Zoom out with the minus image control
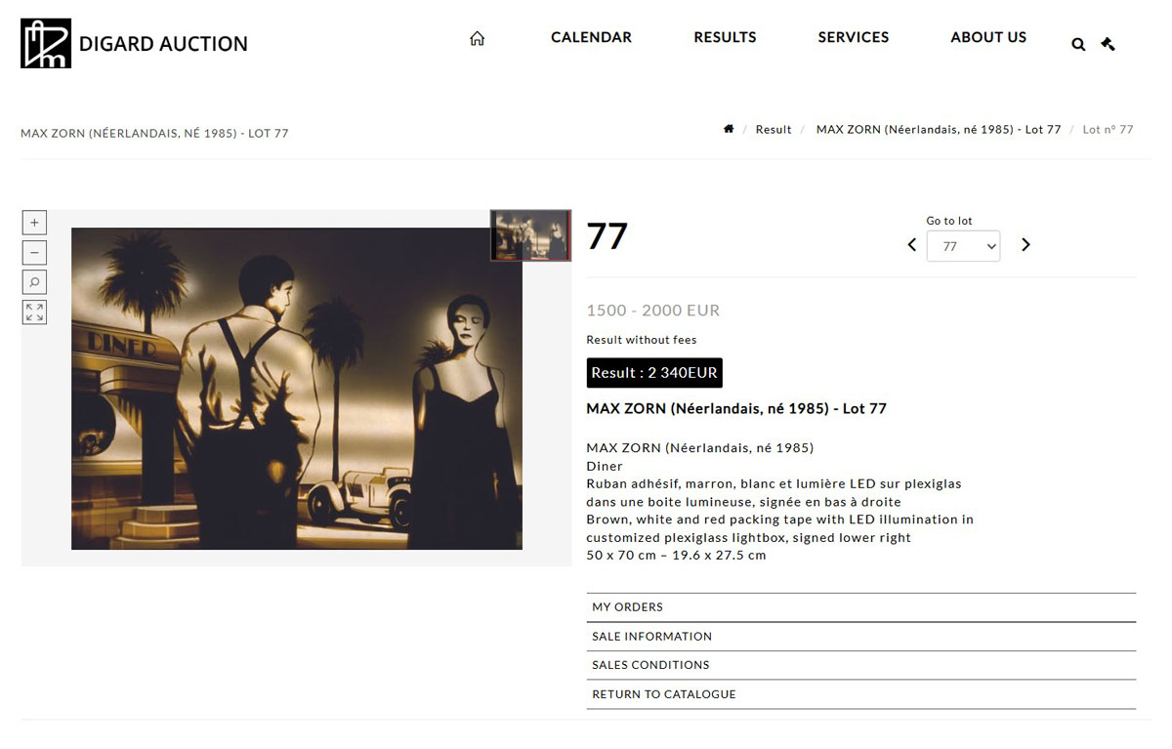The width and height of the screenshot is (1172, 749). [x=34, y=253]
